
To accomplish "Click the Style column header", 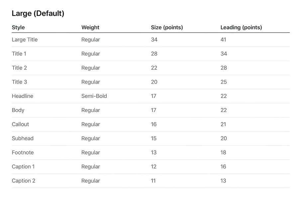I will point(18,28).
